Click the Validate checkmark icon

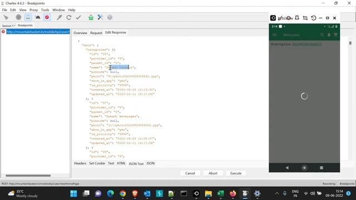[x=78, y=17]
